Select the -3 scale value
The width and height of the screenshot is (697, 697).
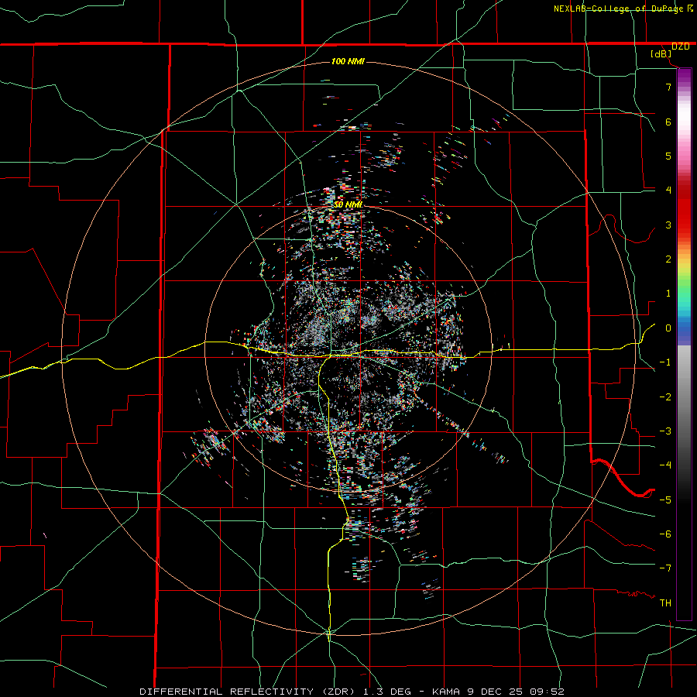[x=665, y=431]
